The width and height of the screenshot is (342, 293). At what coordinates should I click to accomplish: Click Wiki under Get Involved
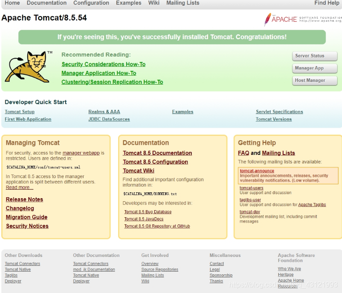(x=145, y=281)
